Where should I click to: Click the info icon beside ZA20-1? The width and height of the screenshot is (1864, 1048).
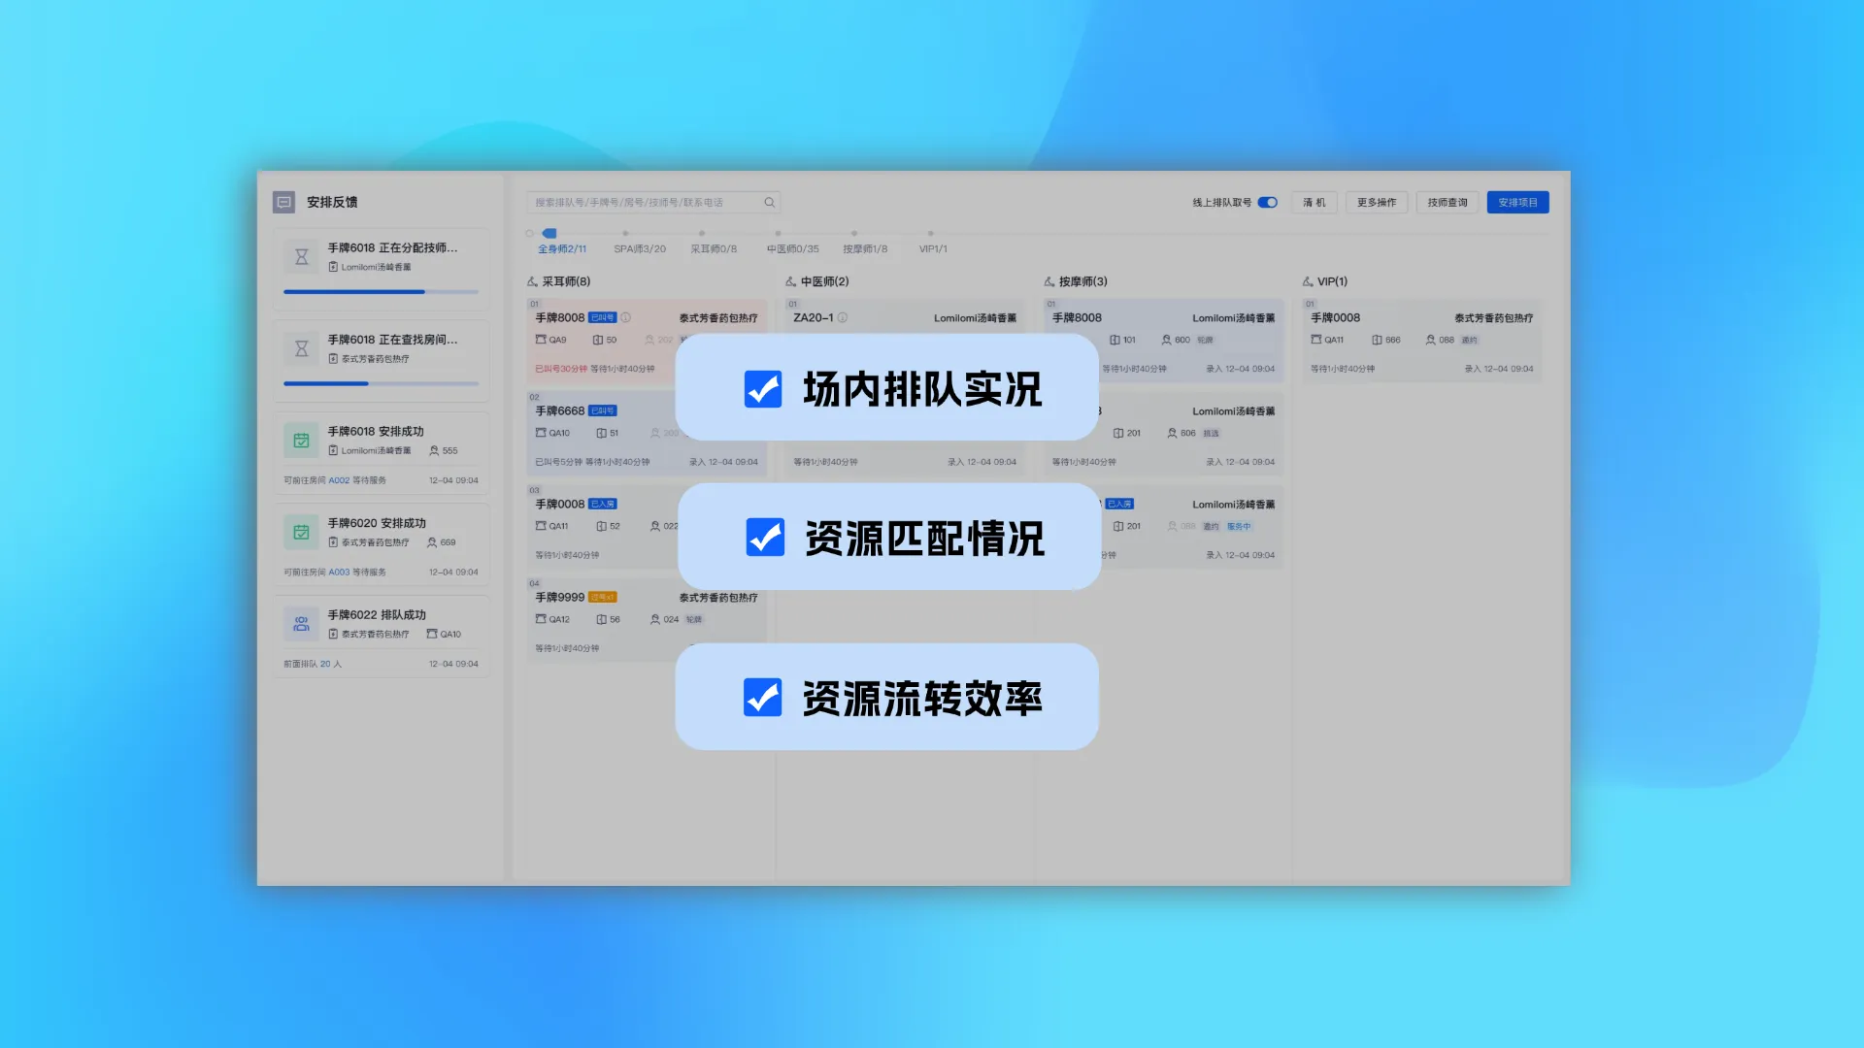(845, 317)
